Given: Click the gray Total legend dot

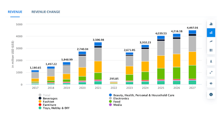Looking at the screenshot, I should (x=40, y=95).
